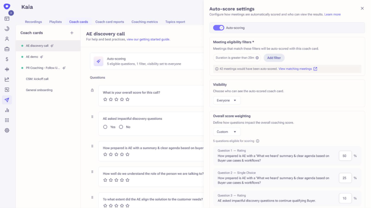
Task: Open the paper plane Kaia icon
Action: tap(7, 100)
